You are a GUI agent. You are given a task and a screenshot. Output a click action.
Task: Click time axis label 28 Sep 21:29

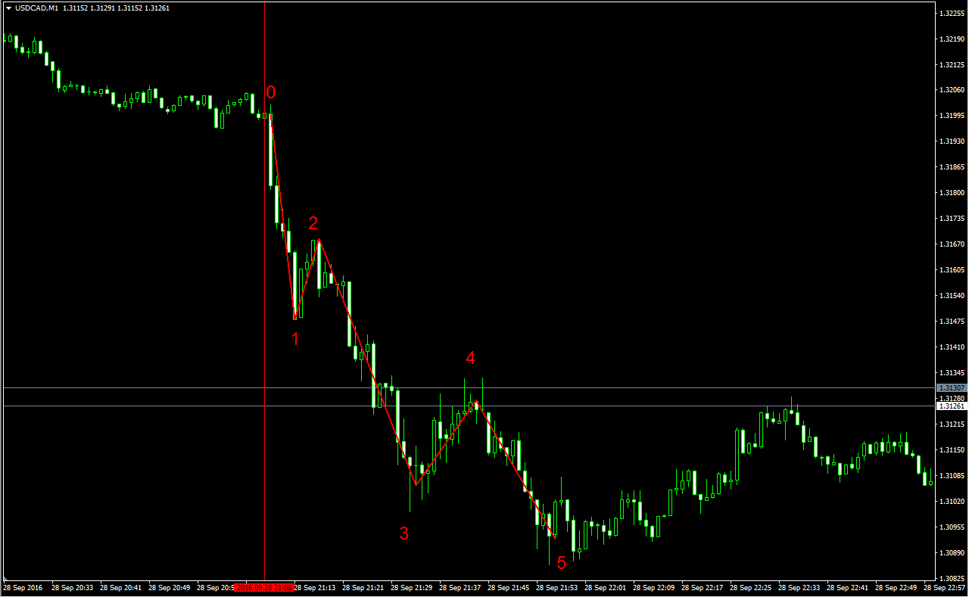point(412,587)
